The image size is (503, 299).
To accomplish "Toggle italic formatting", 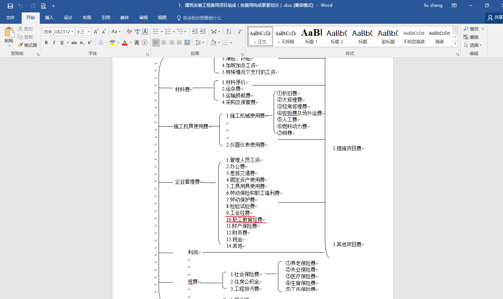I will pos(54,43).
